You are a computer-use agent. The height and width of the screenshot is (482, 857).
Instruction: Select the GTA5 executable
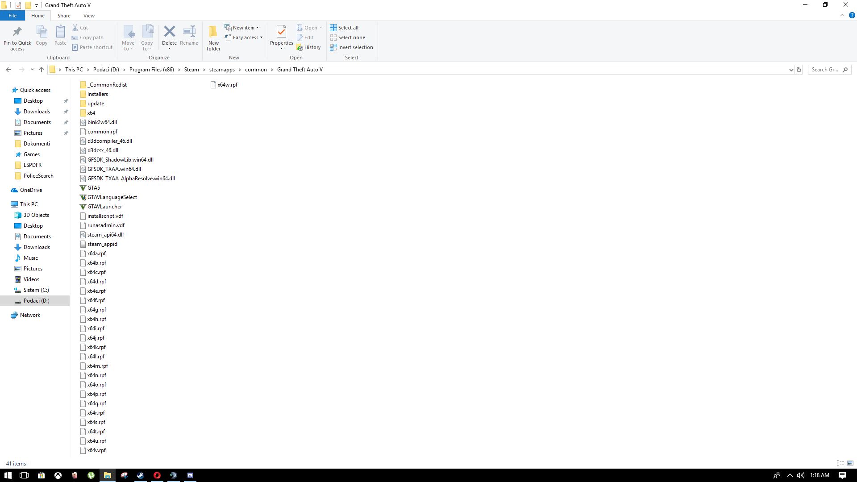[90, 188]
